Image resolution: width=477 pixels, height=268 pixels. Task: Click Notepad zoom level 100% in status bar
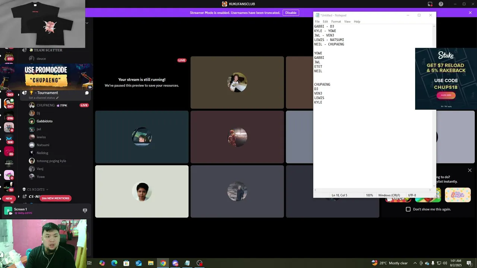pos(369,195)
